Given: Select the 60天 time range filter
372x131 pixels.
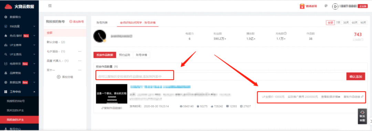Looking at the screenshot, I should tap(355, 23).
